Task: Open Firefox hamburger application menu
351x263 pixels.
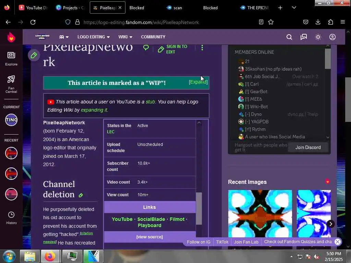Action: click(343, 22)
